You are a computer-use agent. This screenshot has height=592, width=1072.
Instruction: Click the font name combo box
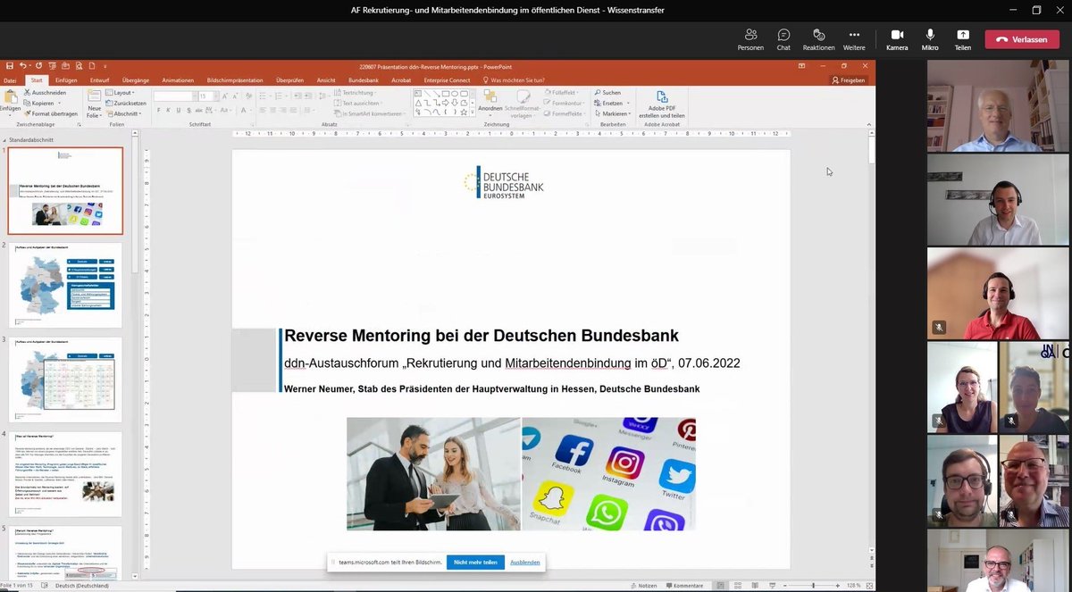click(x=176, y=96)
